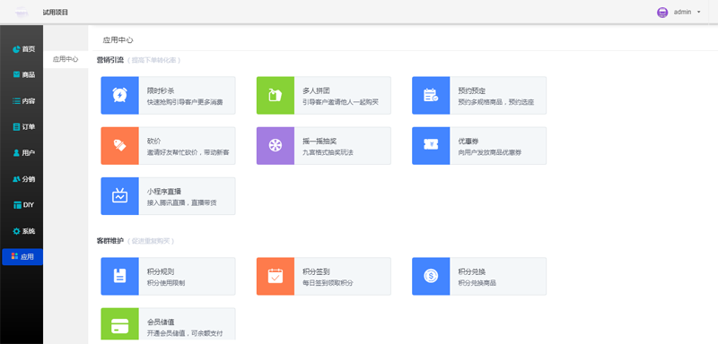The height and width of the screenshot is (344, 718).
Task: Click text 引导客户邀请他人一起购买
Action: [x=341, y=102]
